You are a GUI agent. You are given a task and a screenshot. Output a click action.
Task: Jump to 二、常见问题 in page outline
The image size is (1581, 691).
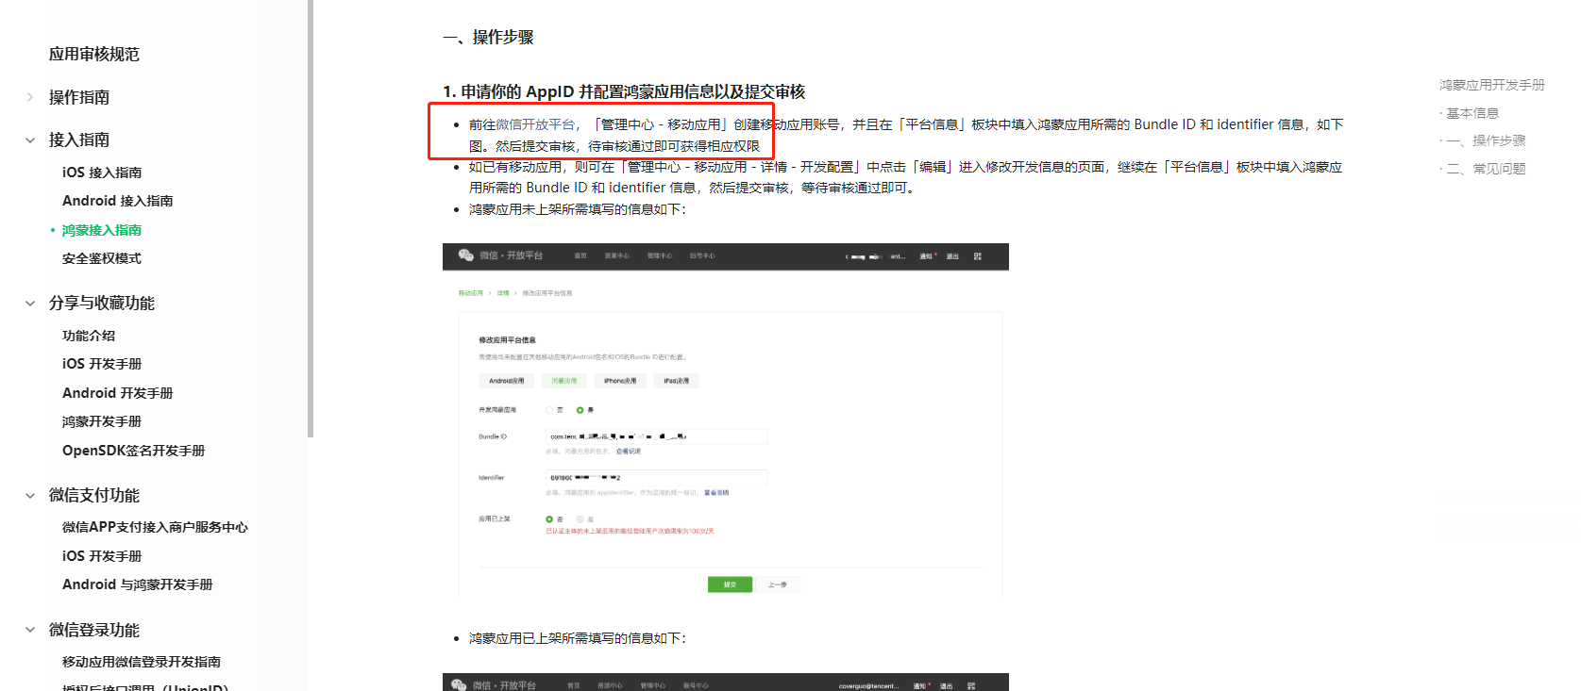point(1486,169)
